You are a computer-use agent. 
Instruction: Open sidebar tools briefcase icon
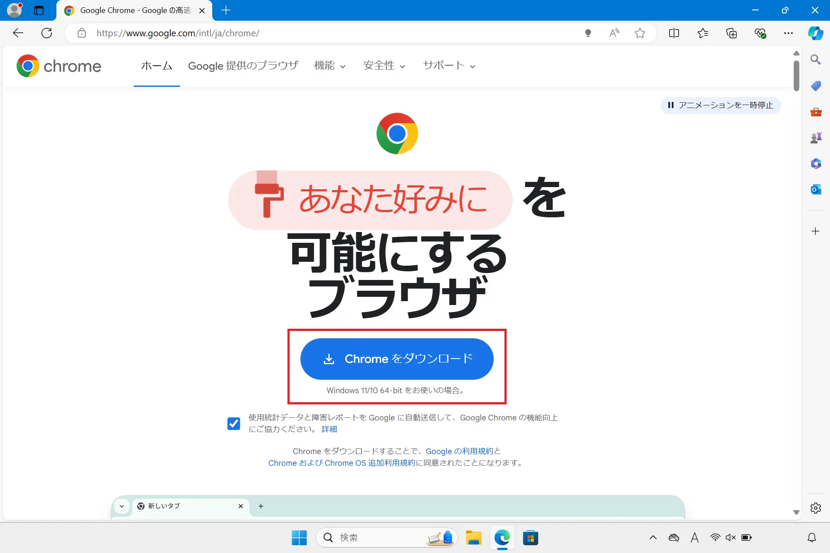point(816,112)
